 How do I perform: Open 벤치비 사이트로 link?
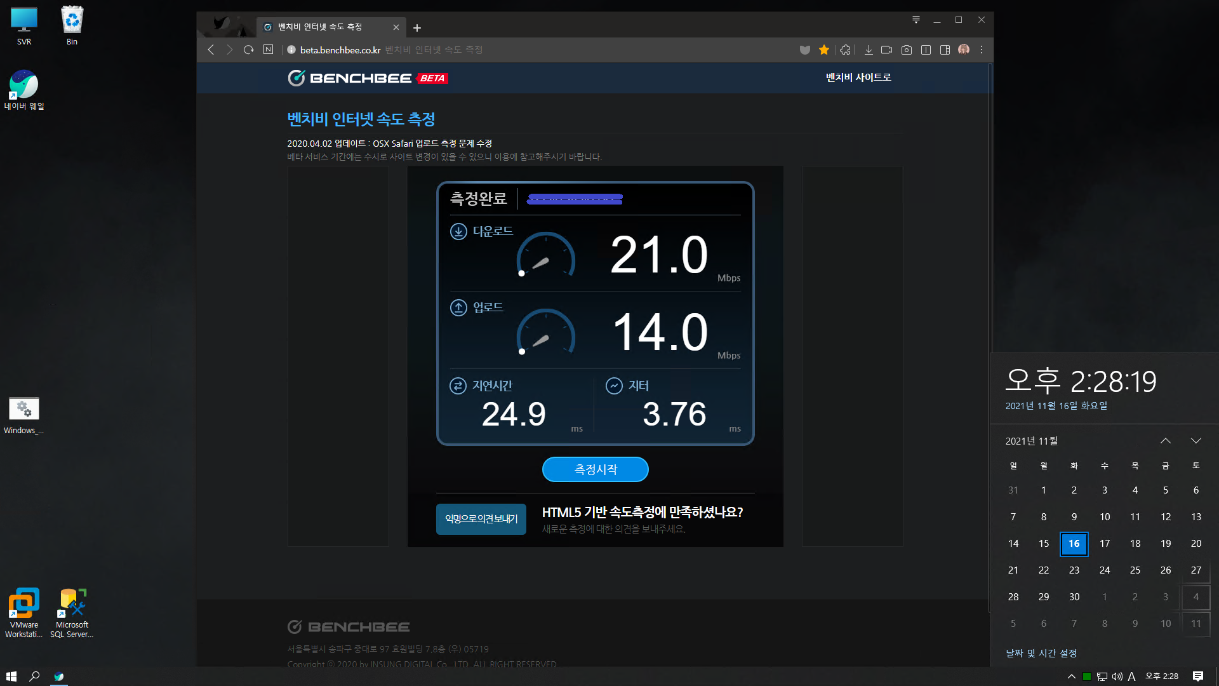coord(858,77)
